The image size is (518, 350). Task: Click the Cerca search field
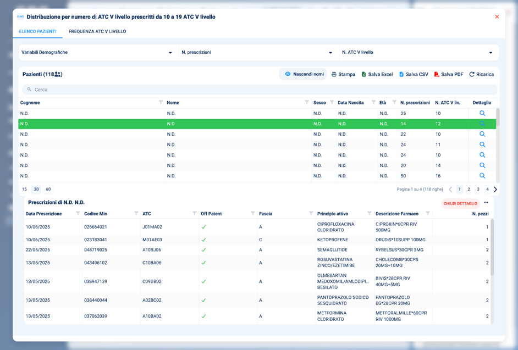pyautogui.click(x=258, y=89)
